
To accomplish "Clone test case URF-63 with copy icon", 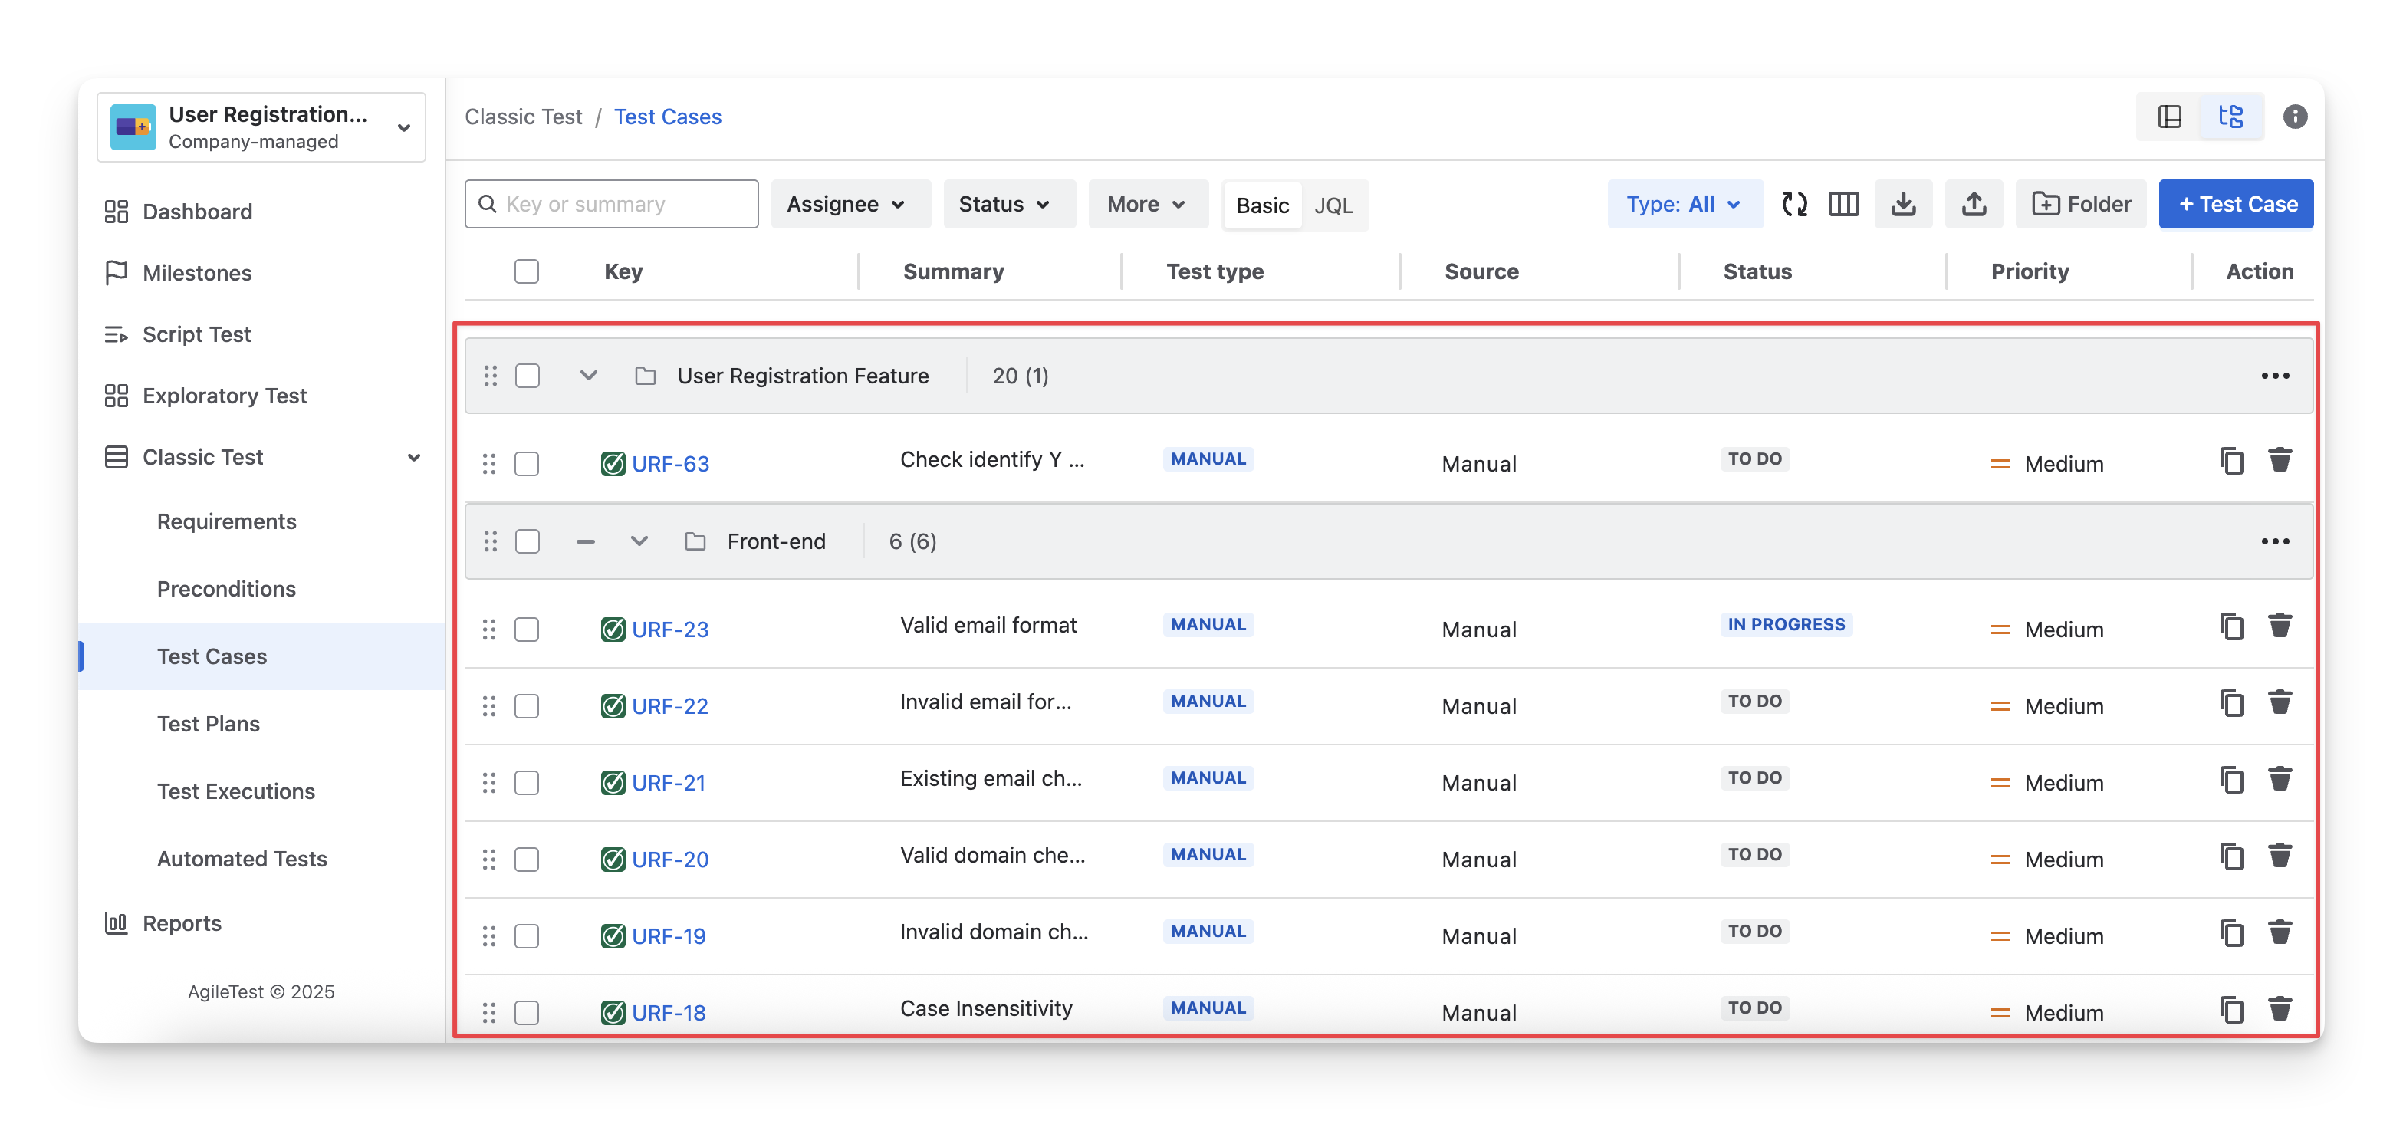I will tap(2231, 461).
